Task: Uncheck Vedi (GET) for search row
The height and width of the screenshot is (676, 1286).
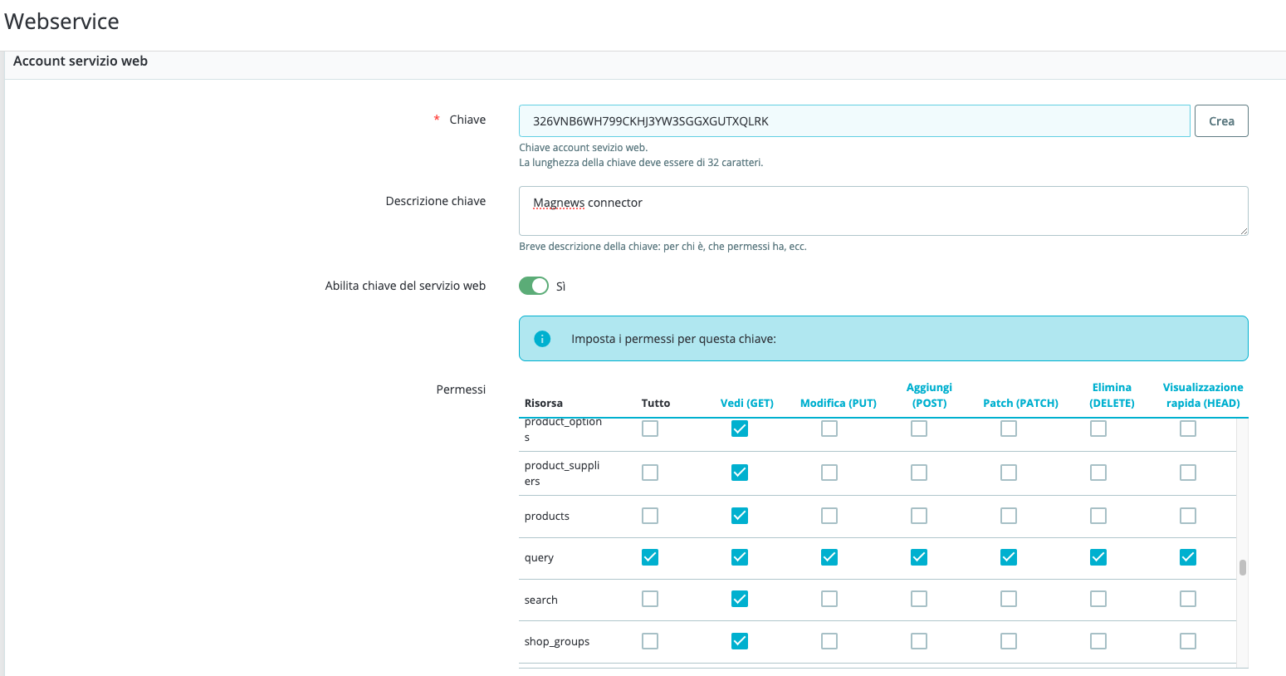Action: (x=740, y=599)
